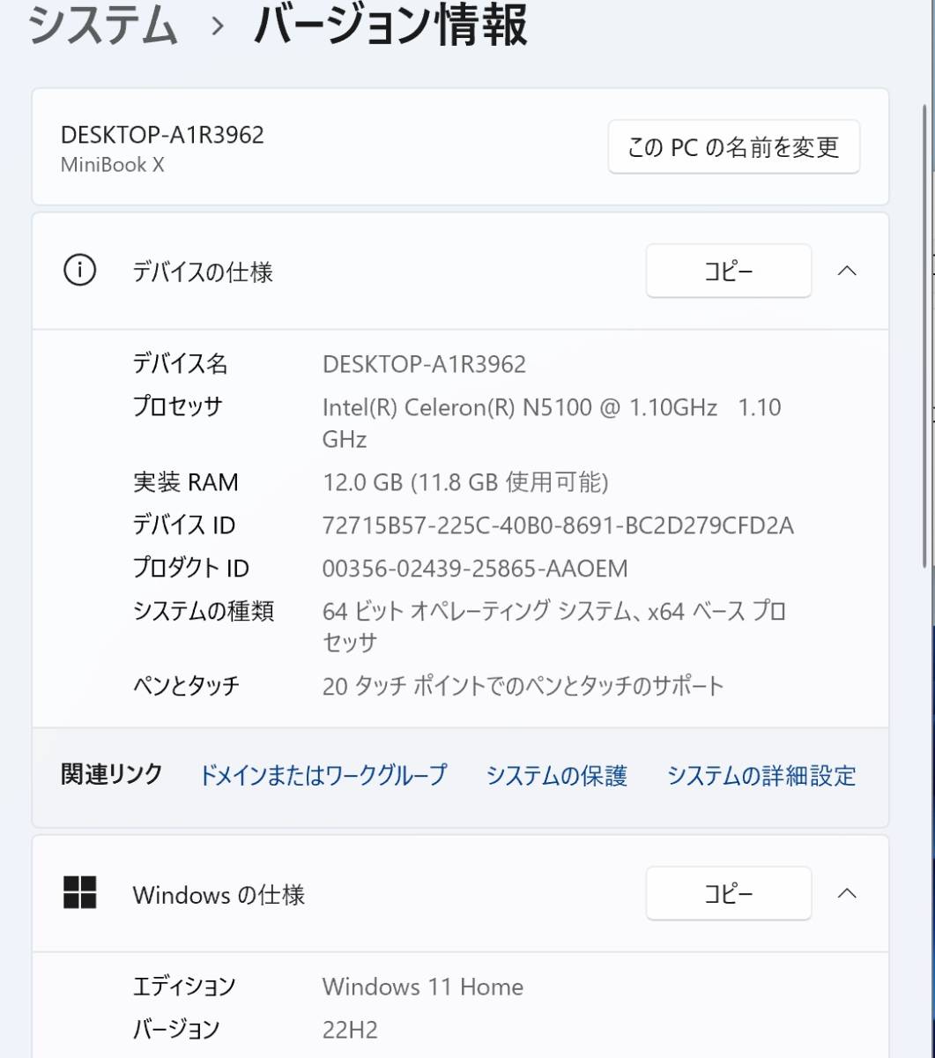Select the MiniBook X model text

pyautogui.click(x=113, y=165)
